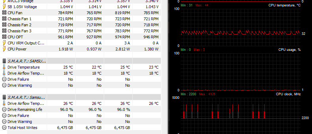
Task: Click the 'Drive Remaining Life' label
Action: pyautogui.click(x=25, y=109)
